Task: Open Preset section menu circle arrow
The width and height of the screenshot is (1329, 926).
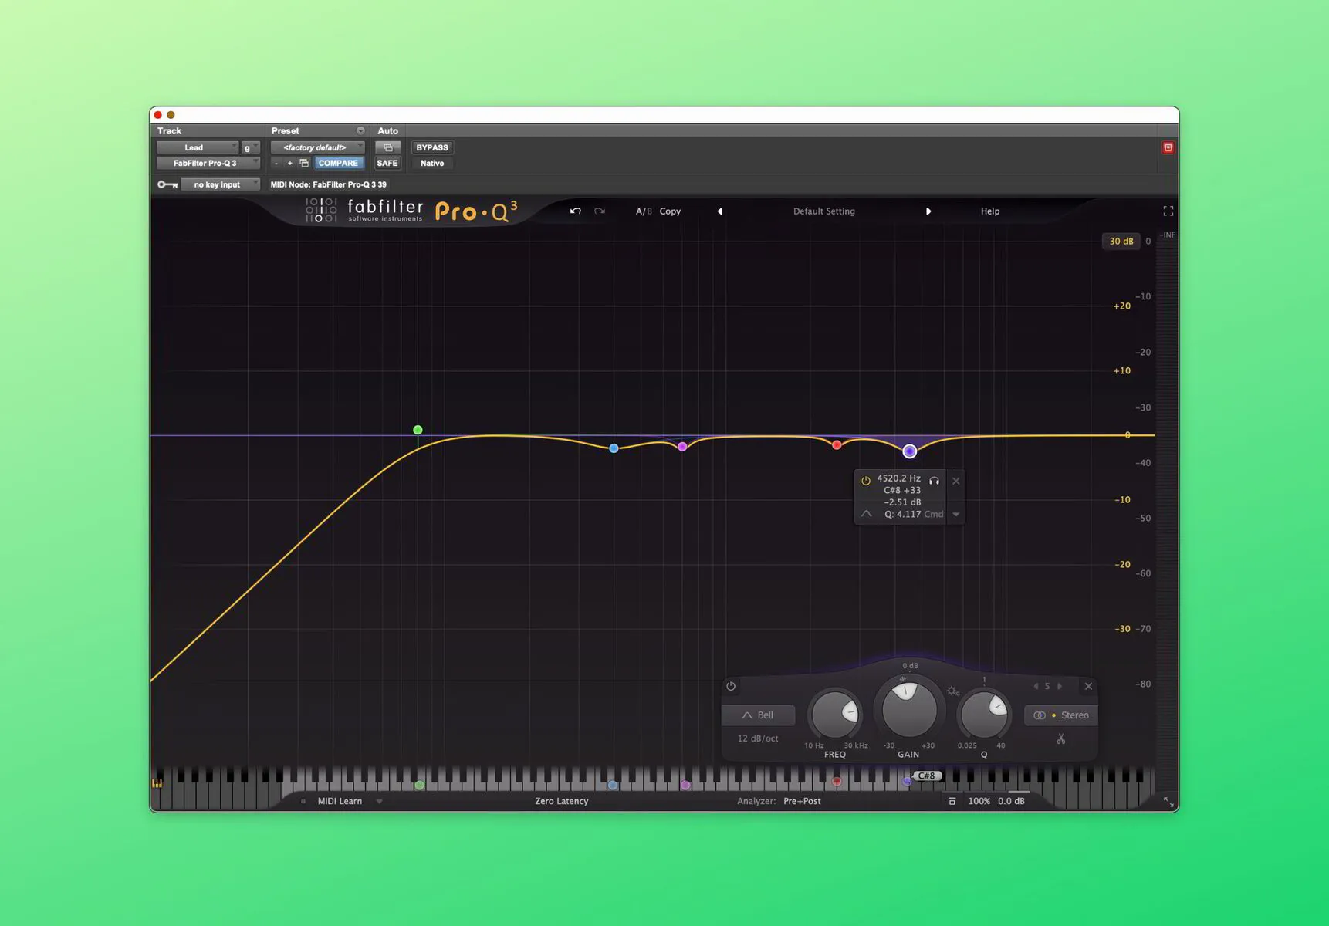Action: click(x=360, y=130)
